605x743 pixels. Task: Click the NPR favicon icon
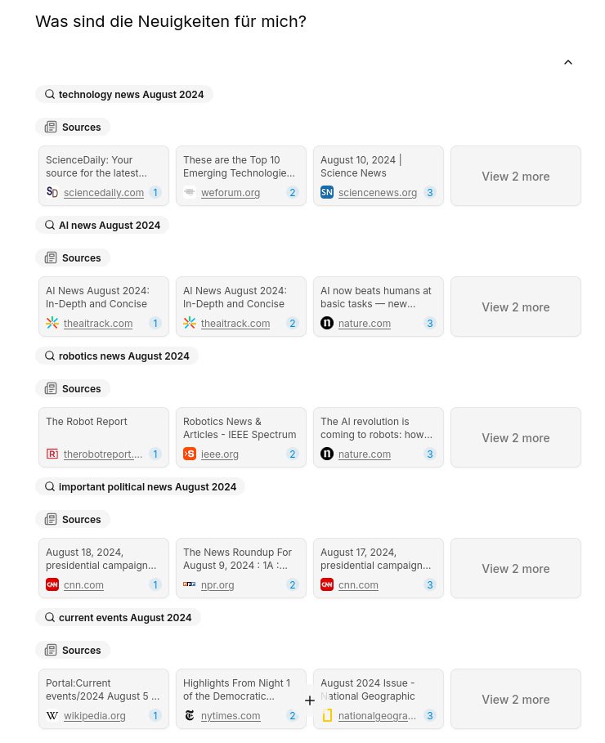(190, 584)
